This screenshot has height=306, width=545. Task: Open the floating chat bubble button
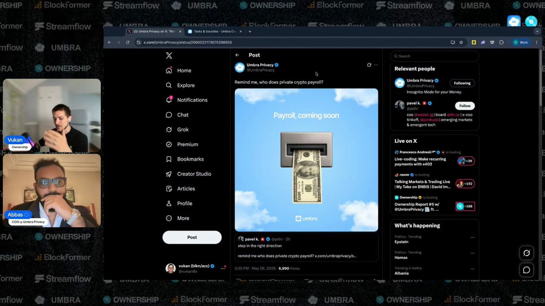[526, 270]
